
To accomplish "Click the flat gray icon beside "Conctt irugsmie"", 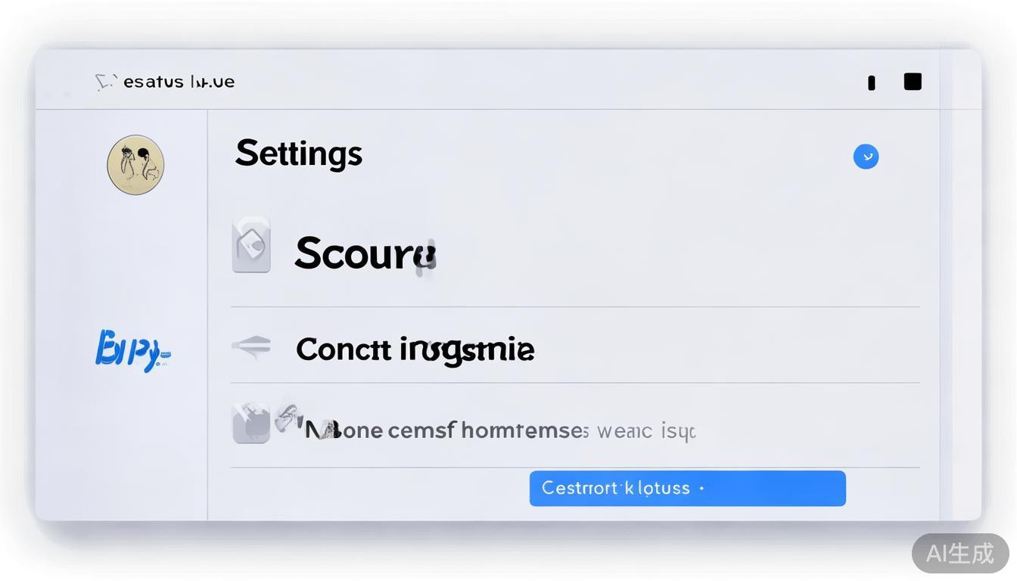I will (251, 346).
